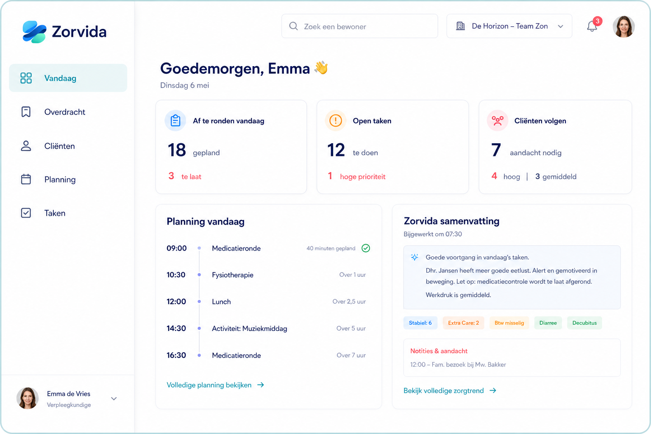651x434 pixels.
Task: Open the Open taken card
Action: point(392,147)
